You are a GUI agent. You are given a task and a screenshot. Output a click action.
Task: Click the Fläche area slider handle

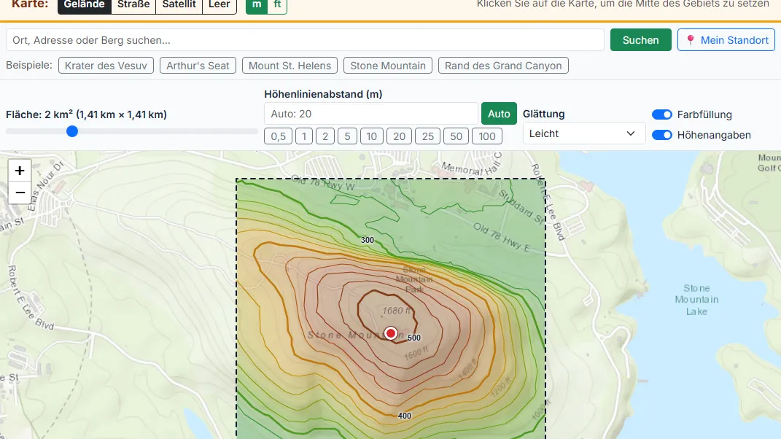[x=72, y=131]
